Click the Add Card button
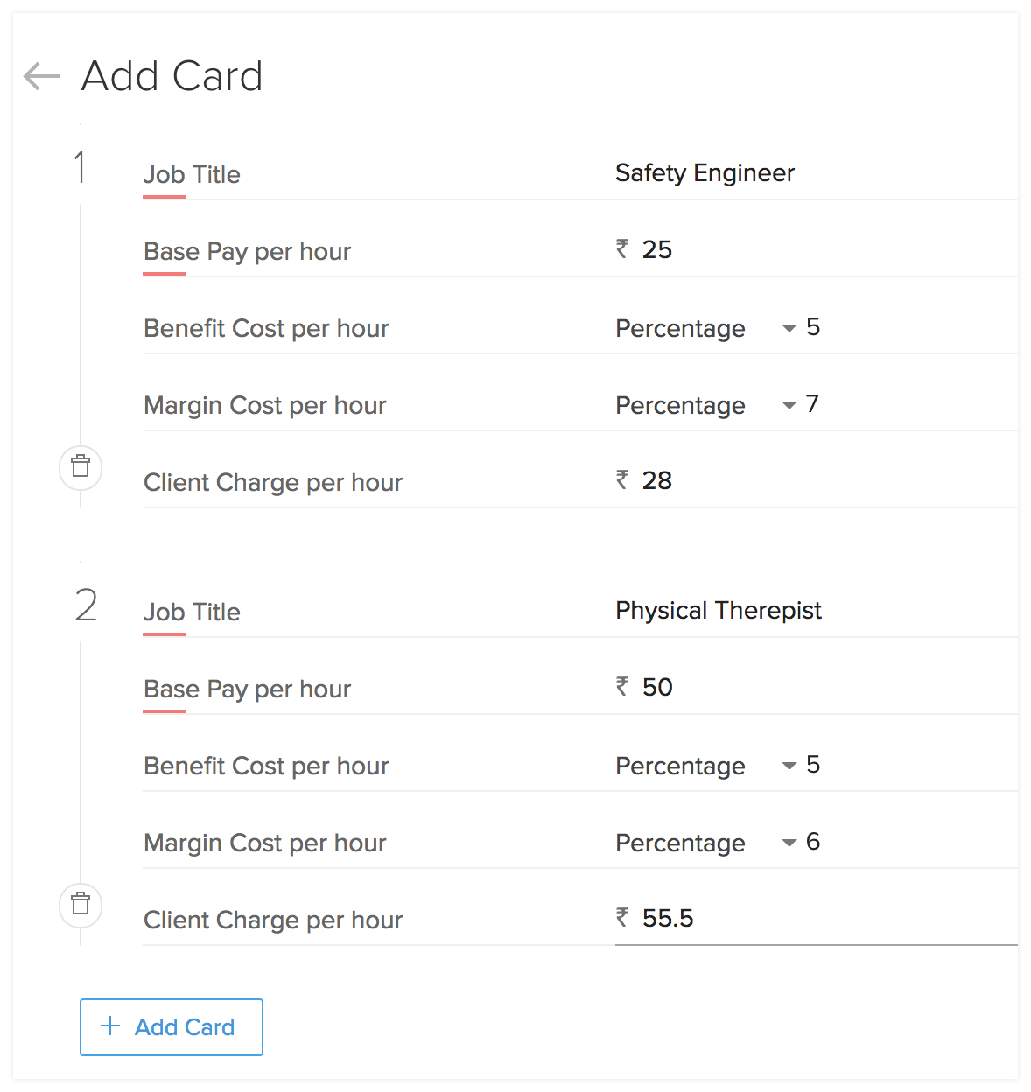Image resolution: width=1031 pixels, height=1092 pixels. click(x=172, y=1026)
